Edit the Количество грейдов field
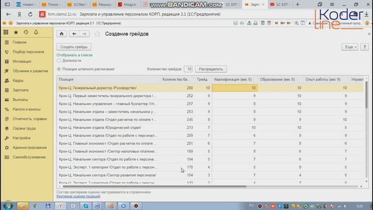Screen dimensions: 373x210 [188, 69]
